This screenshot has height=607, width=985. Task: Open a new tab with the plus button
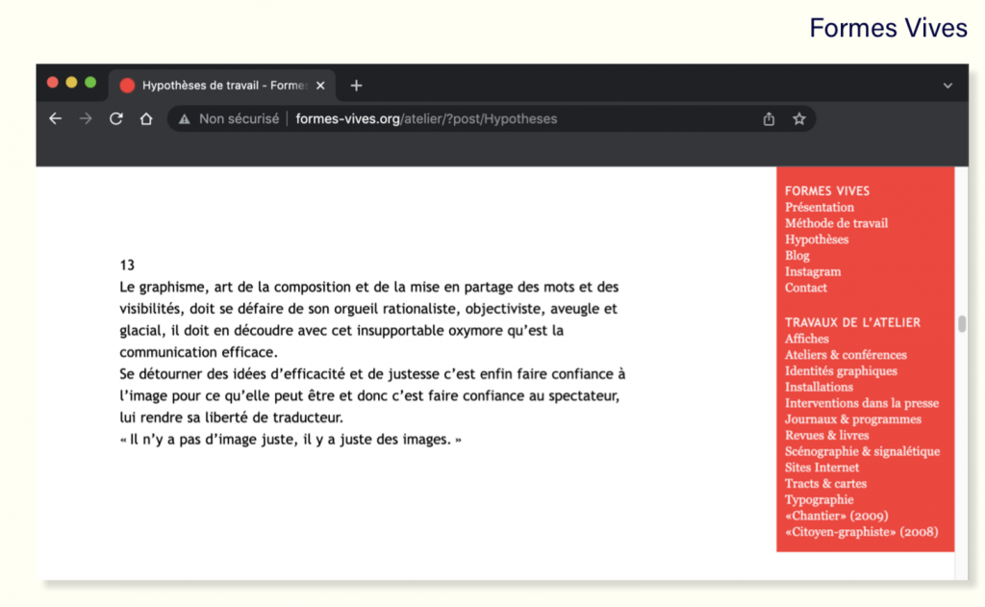[x=356, y=86]
